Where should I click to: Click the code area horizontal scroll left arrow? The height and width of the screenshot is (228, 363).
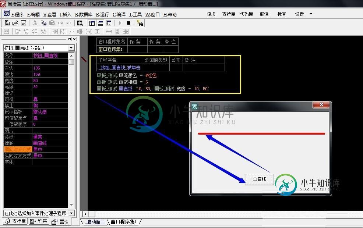point(85,214)
